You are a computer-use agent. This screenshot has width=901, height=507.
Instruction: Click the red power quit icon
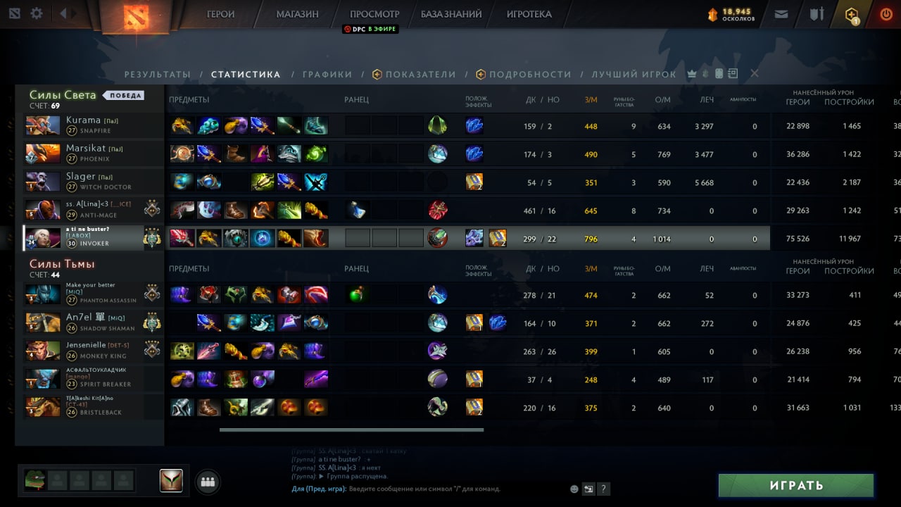[886, 13]
